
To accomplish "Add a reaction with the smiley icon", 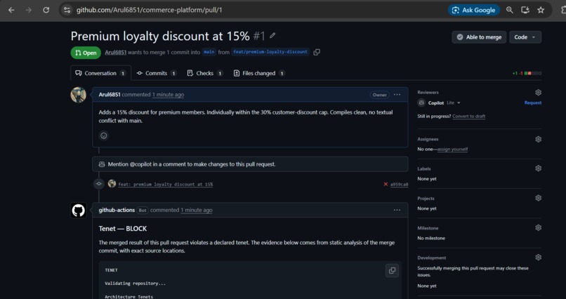I will 104,135.
